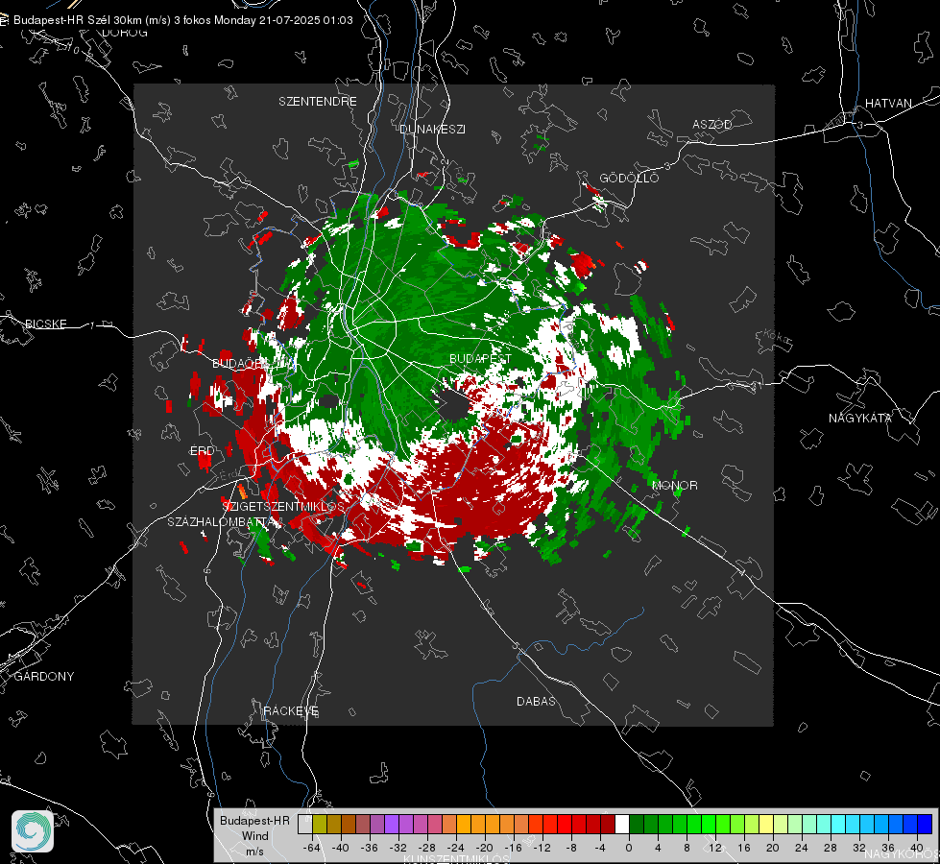Click the SZIGETSZENTMIKLÓS label

click(283, 506)
